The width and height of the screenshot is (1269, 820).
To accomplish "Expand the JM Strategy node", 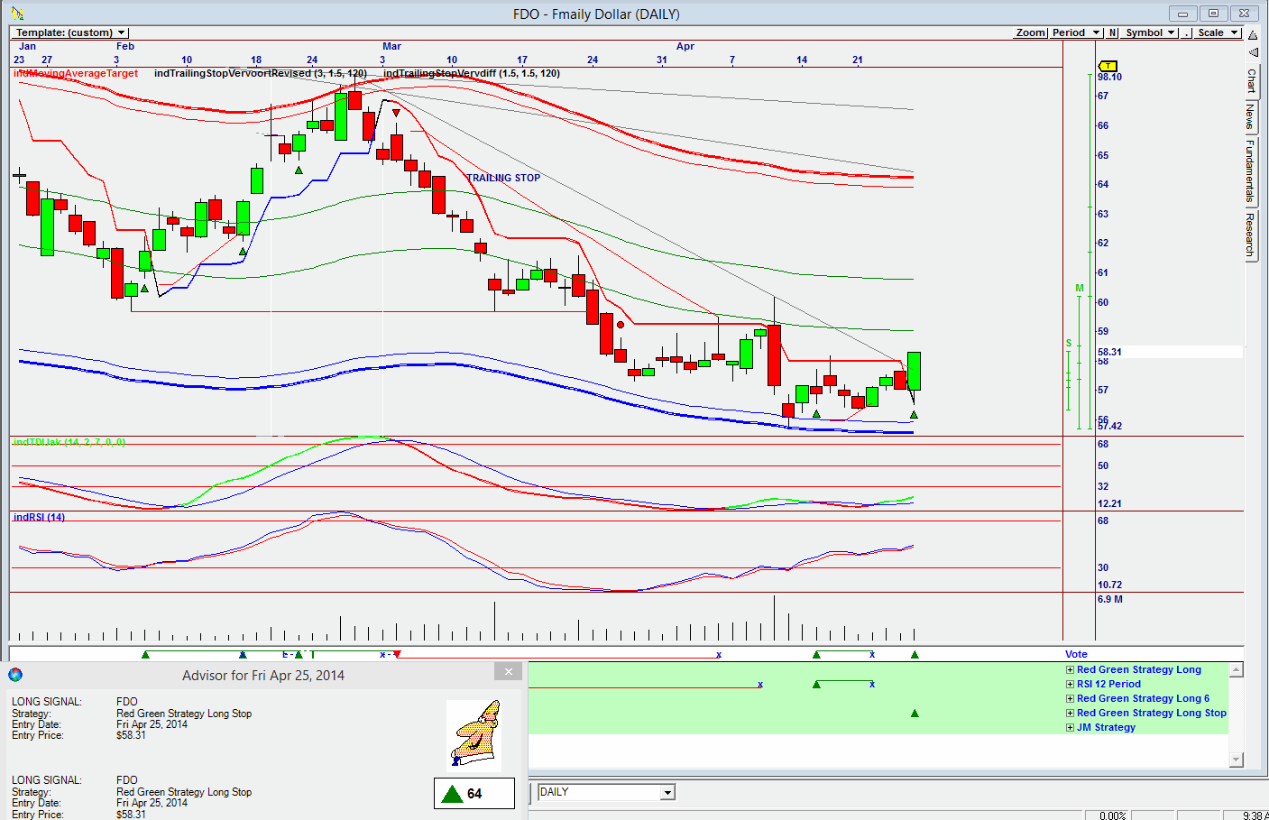I will point(1071,728).
